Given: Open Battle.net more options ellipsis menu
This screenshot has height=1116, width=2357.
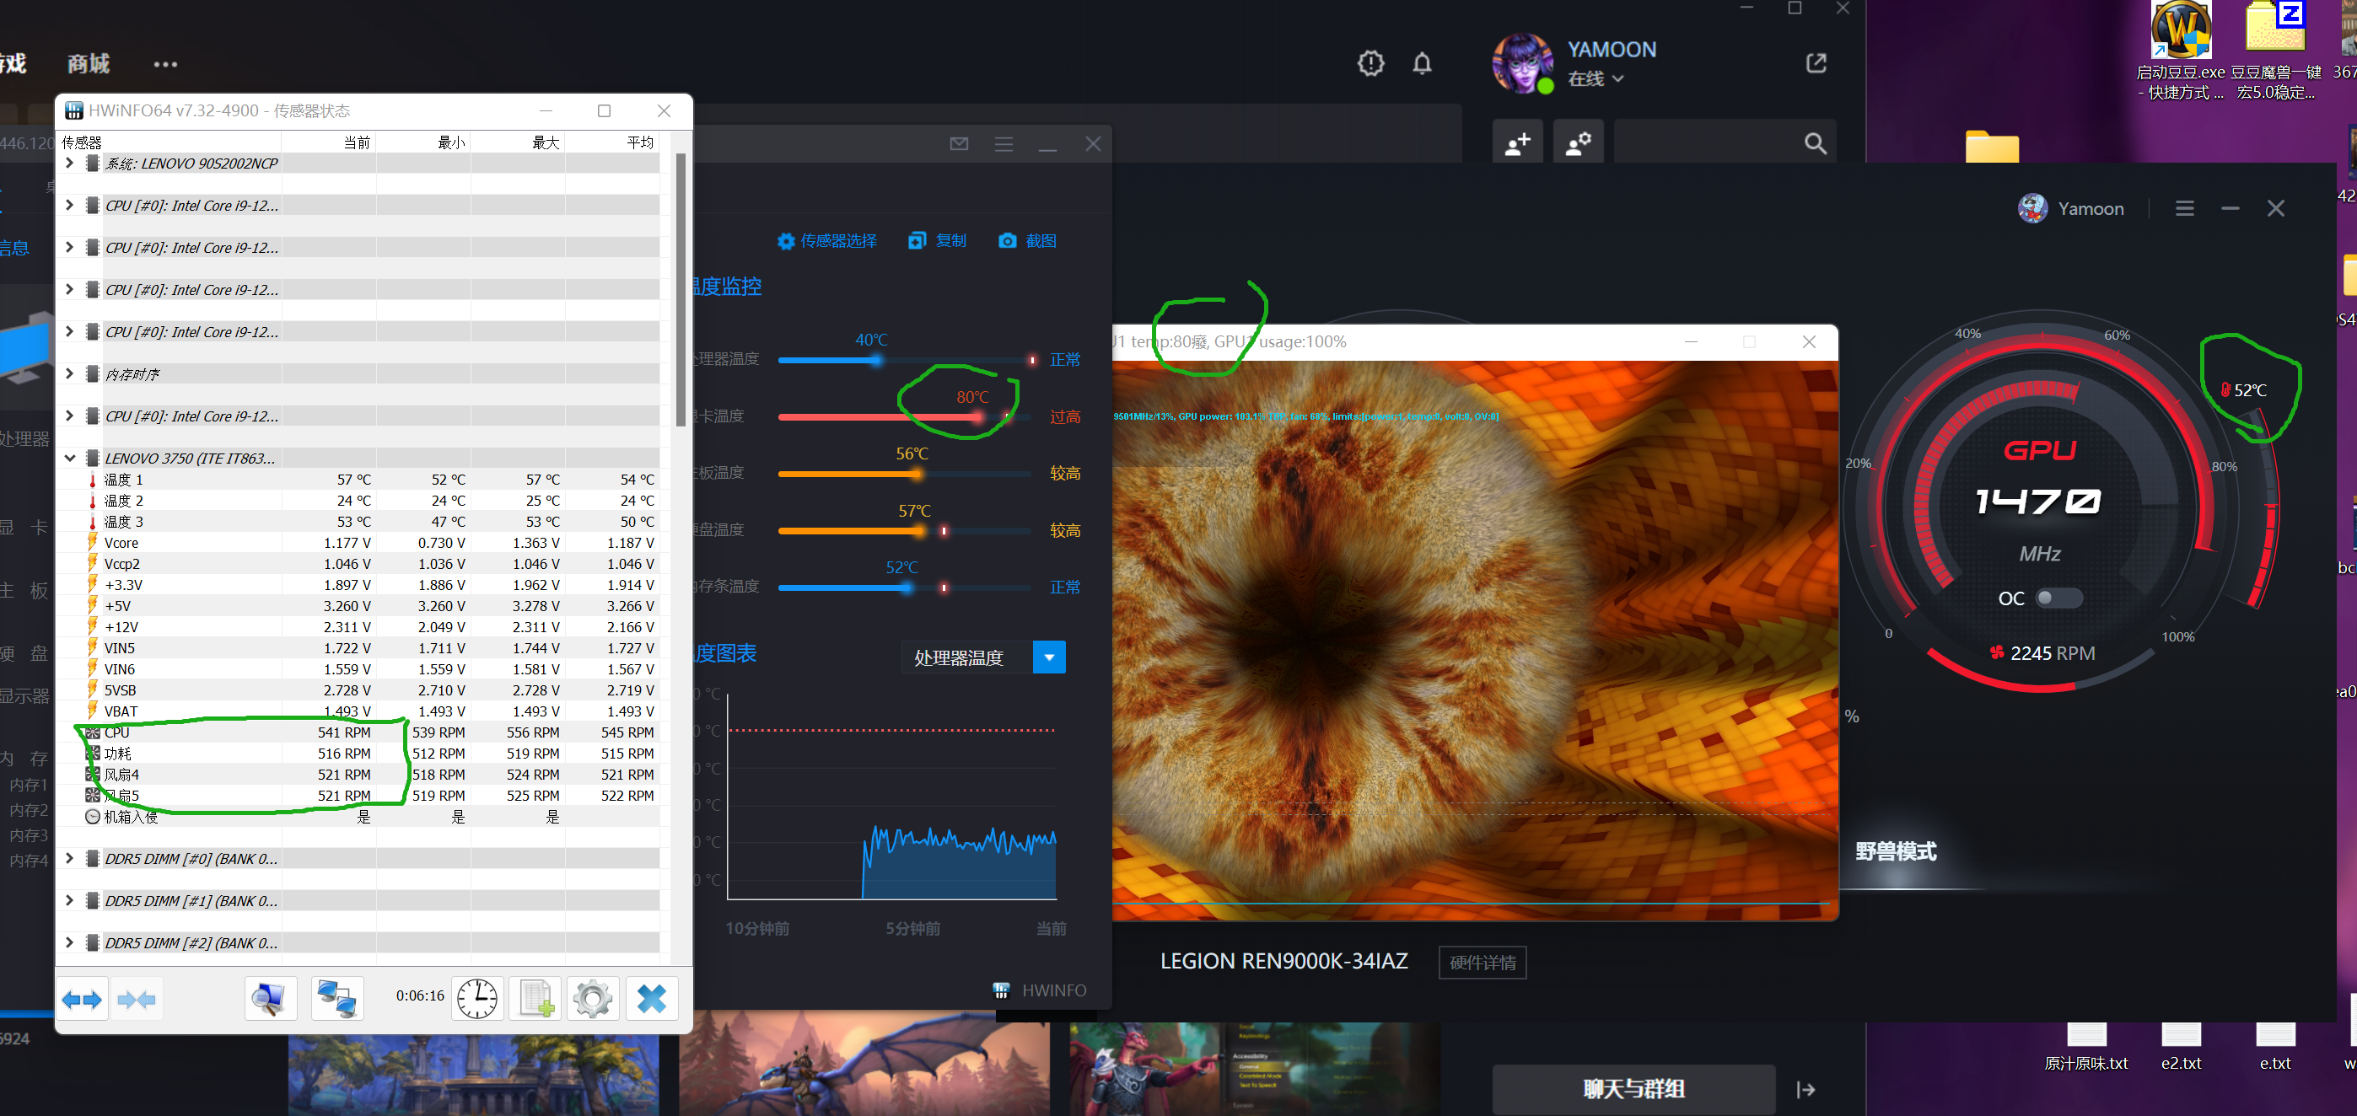Looking at the screenshot, I should (x=165, y=64).
